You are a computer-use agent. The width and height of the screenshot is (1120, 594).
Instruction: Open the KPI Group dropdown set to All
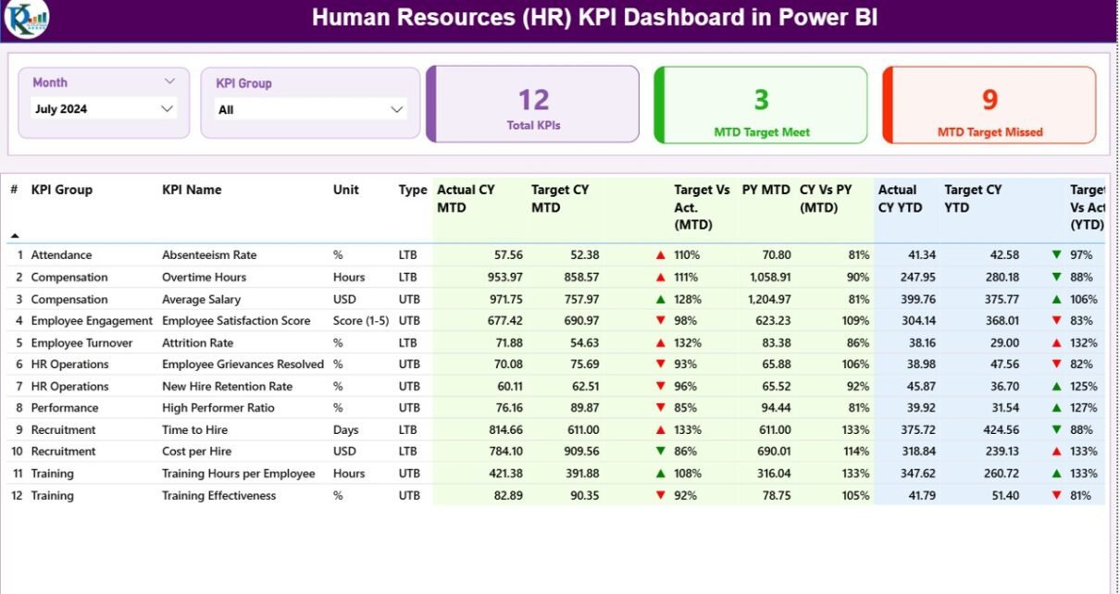click(x=310, y=110)
